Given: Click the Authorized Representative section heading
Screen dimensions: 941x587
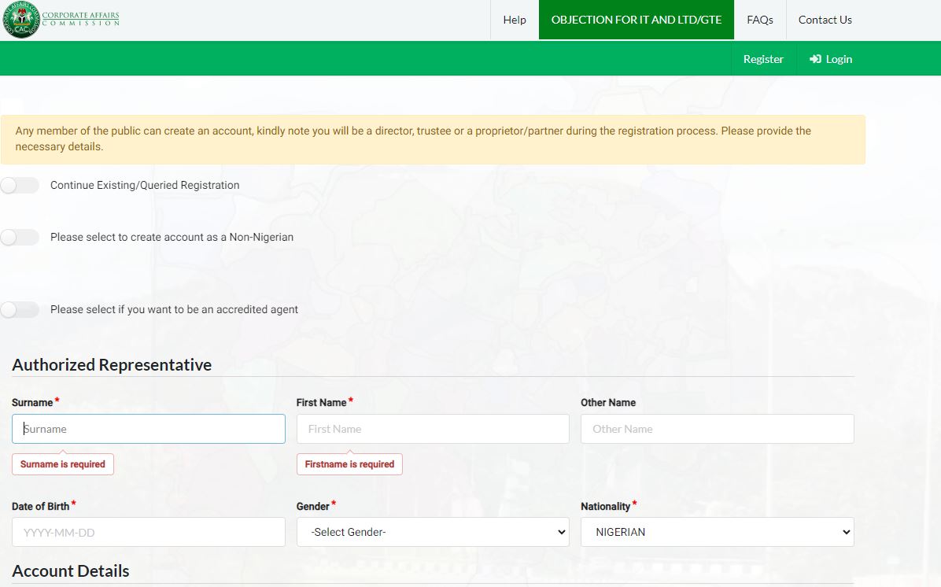Looking at the screenshot, I should point(112,364).
